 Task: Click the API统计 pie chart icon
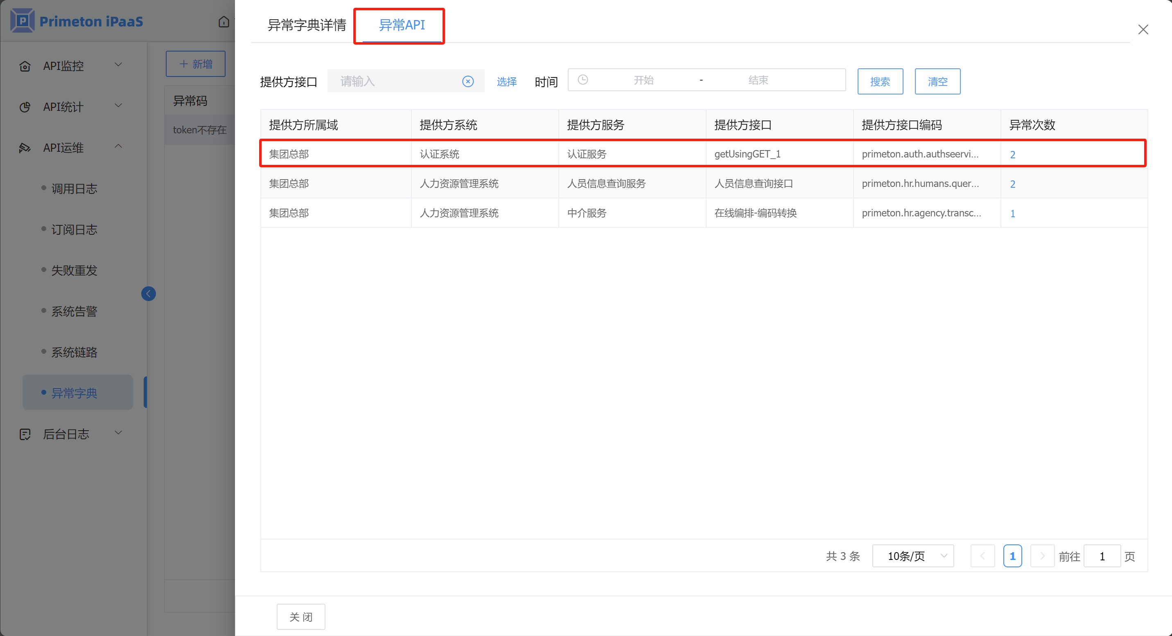coord(25,107)
